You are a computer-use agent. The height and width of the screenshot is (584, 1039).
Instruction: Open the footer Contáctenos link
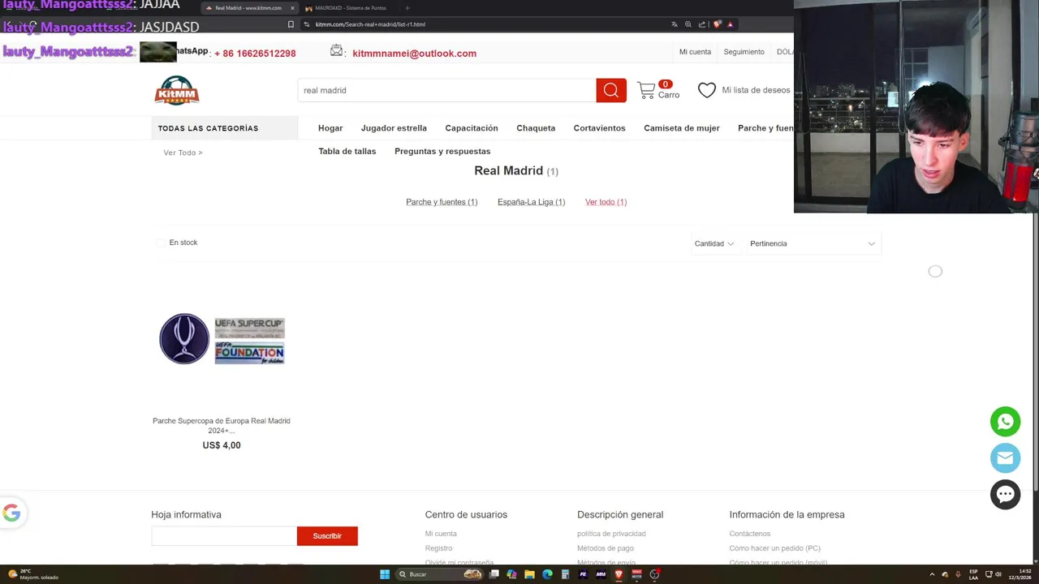tap(750, 534)
